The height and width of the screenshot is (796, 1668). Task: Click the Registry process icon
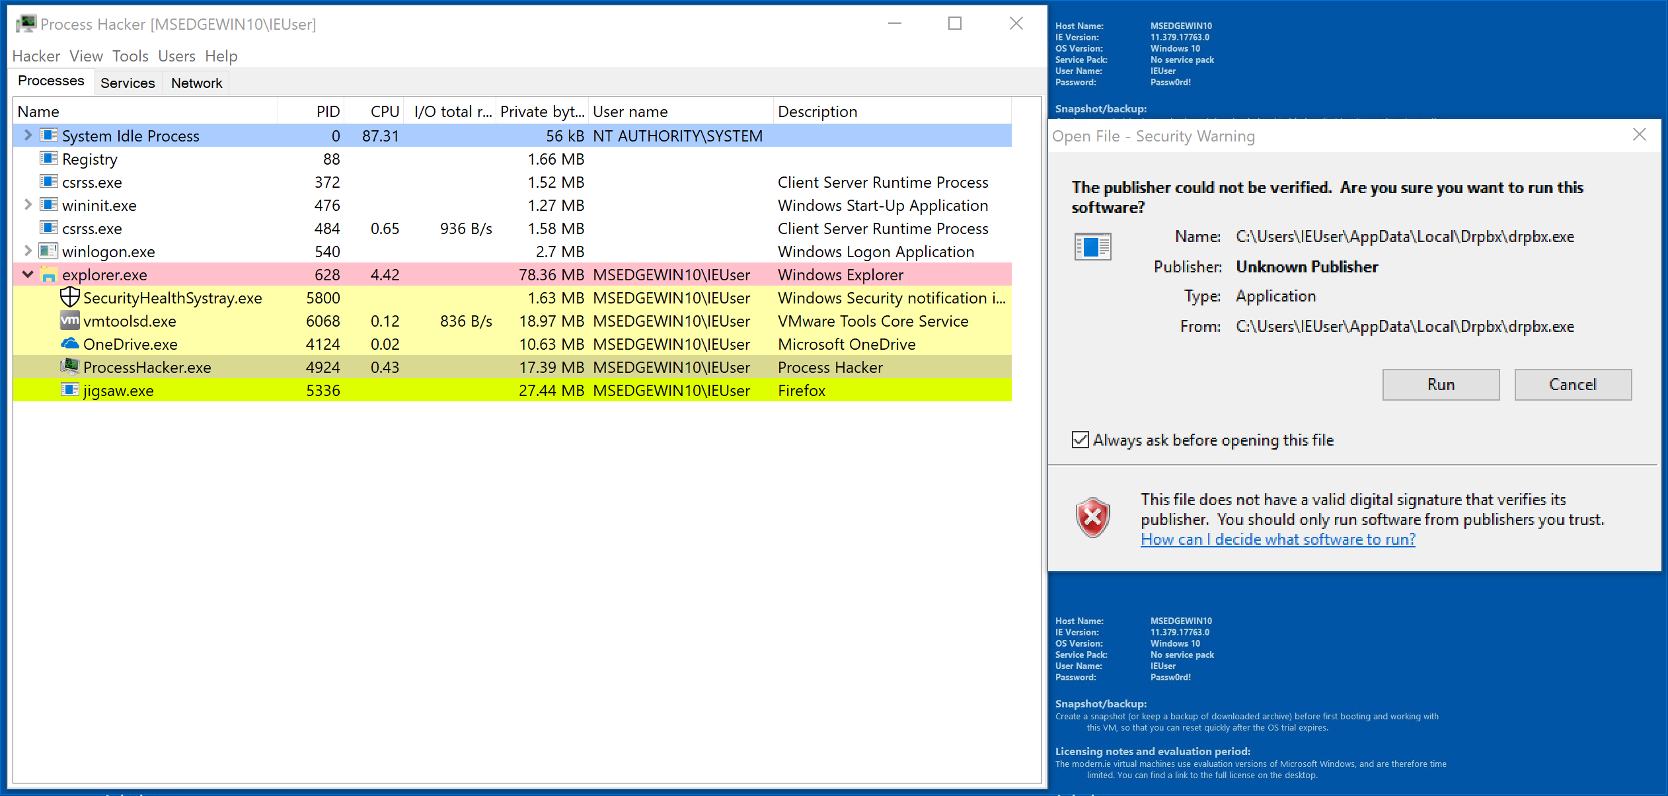tap(49, 159)
